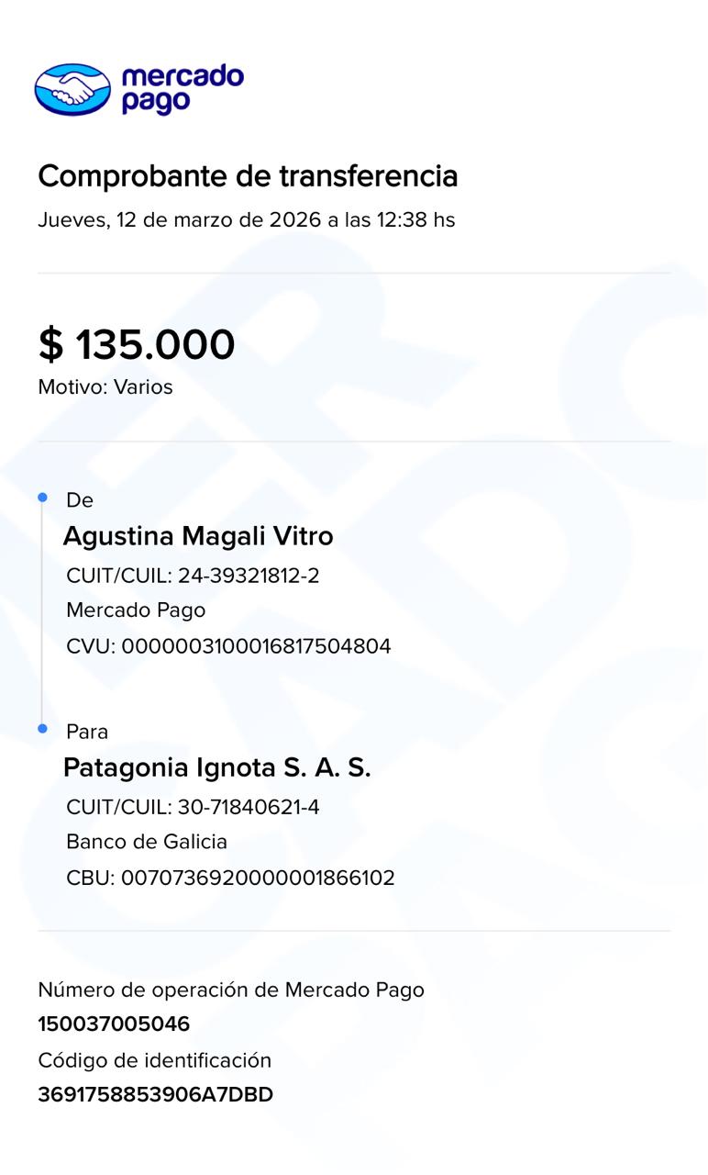This screenshot has height=1175, width=708.
Task: Click the Mercado Pago handshake logo
Action: (x=72, y=89)
